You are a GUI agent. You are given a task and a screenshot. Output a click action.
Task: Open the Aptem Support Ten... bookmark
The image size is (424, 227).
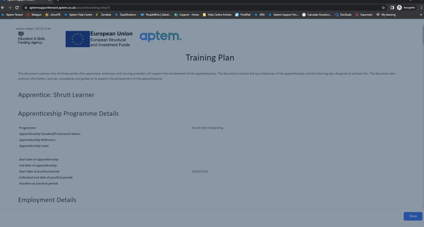coord(283,15)
